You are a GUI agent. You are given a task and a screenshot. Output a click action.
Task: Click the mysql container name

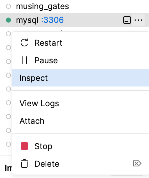[27, 20]
